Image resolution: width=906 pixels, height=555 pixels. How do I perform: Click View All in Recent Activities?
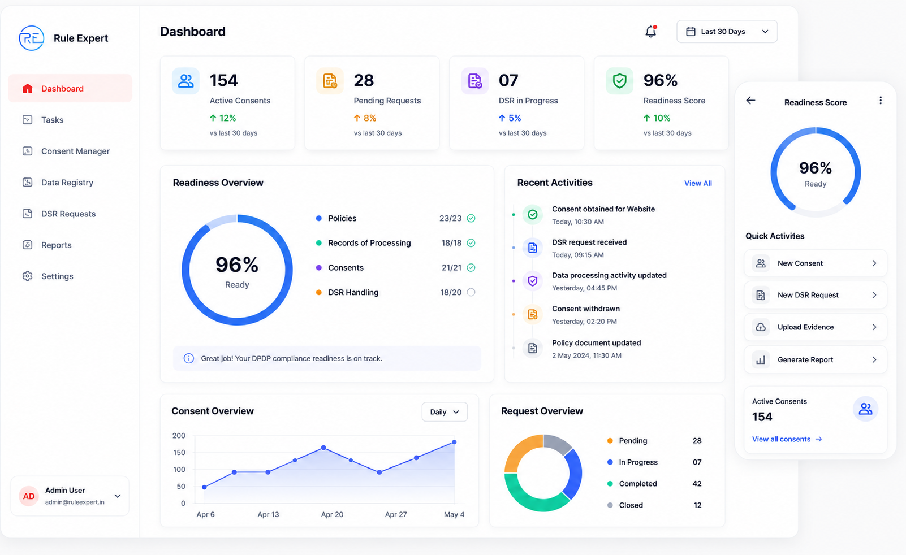pos(698,183)
